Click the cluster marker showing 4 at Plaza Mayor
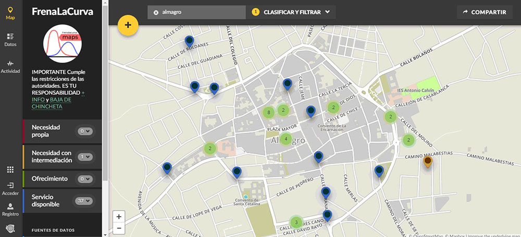Screen dimensions: 521x237 [286, 139]
